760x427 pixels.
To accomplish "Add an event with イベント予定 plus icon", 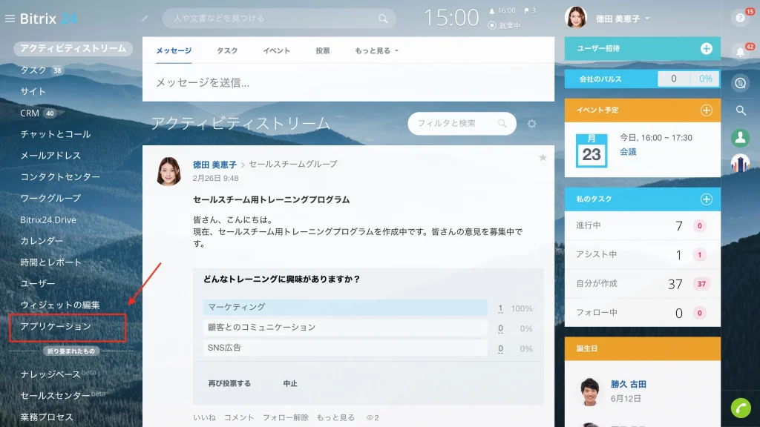I will point(707,110).
